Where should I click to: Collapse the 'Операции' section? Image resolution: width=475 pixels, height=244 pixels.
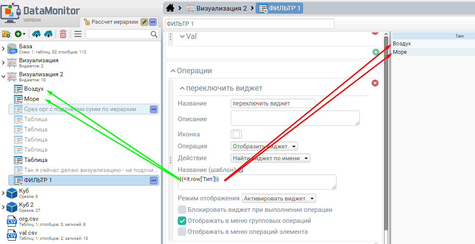(173, 71)
